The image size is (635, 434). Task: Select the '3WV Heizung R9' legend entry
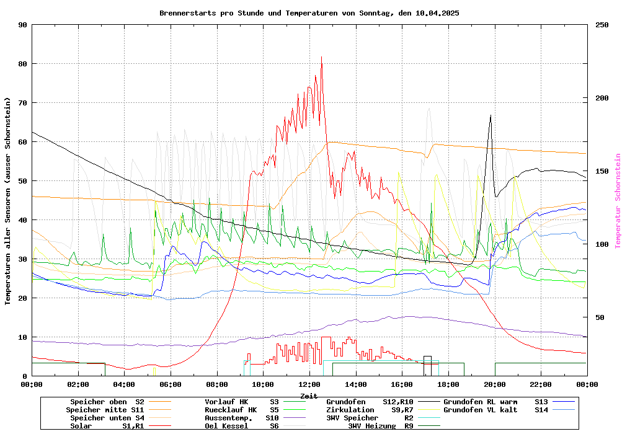click(380, 426)
